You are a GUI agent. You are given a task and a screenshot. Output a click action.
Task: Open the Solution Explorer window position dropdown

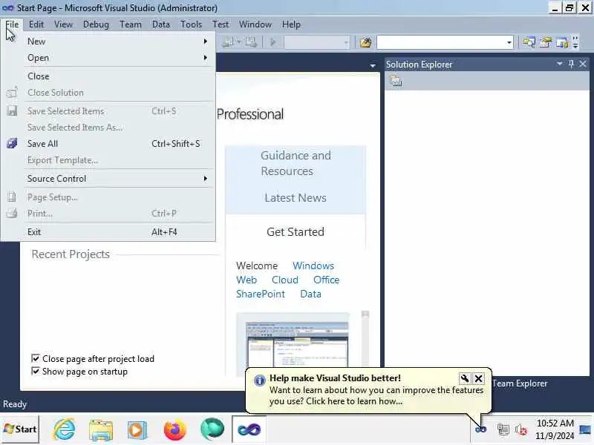pyautogui.click(x=560, y=64)
